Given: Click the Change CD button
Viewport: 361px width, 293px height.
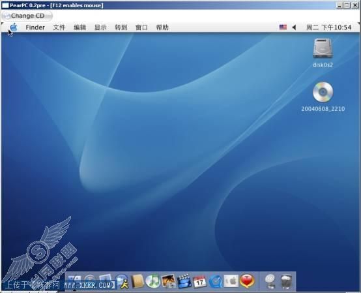Looking at the screenshot, I should [27, 16].
